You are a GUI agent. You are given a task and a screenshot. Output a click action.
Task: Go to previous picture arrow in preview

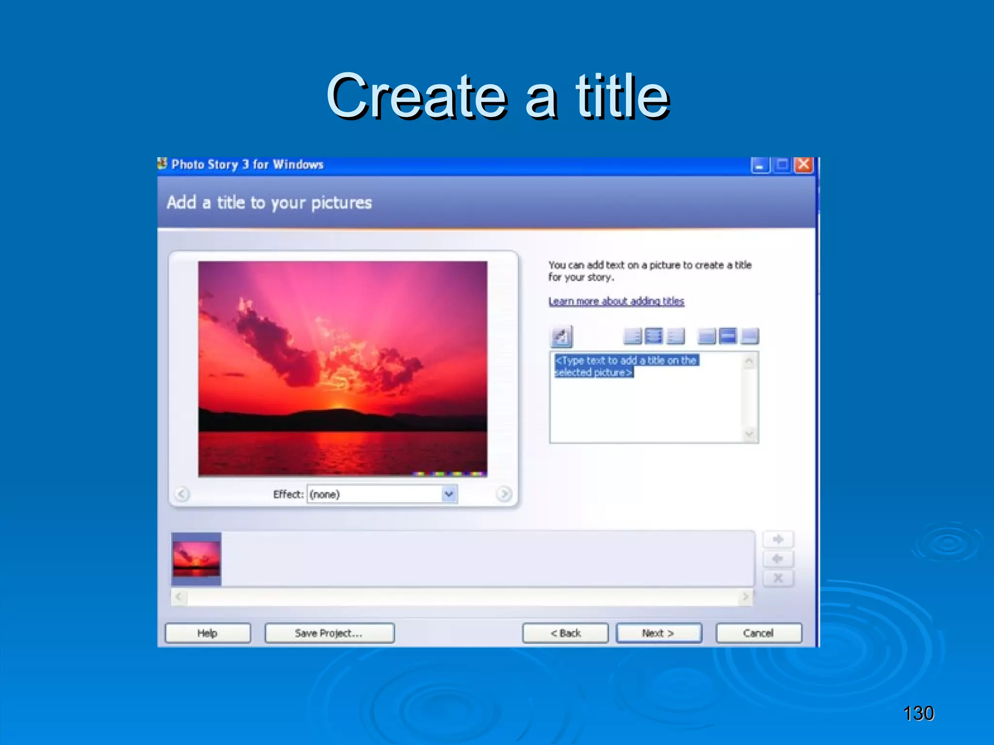[x=182, y=494]
